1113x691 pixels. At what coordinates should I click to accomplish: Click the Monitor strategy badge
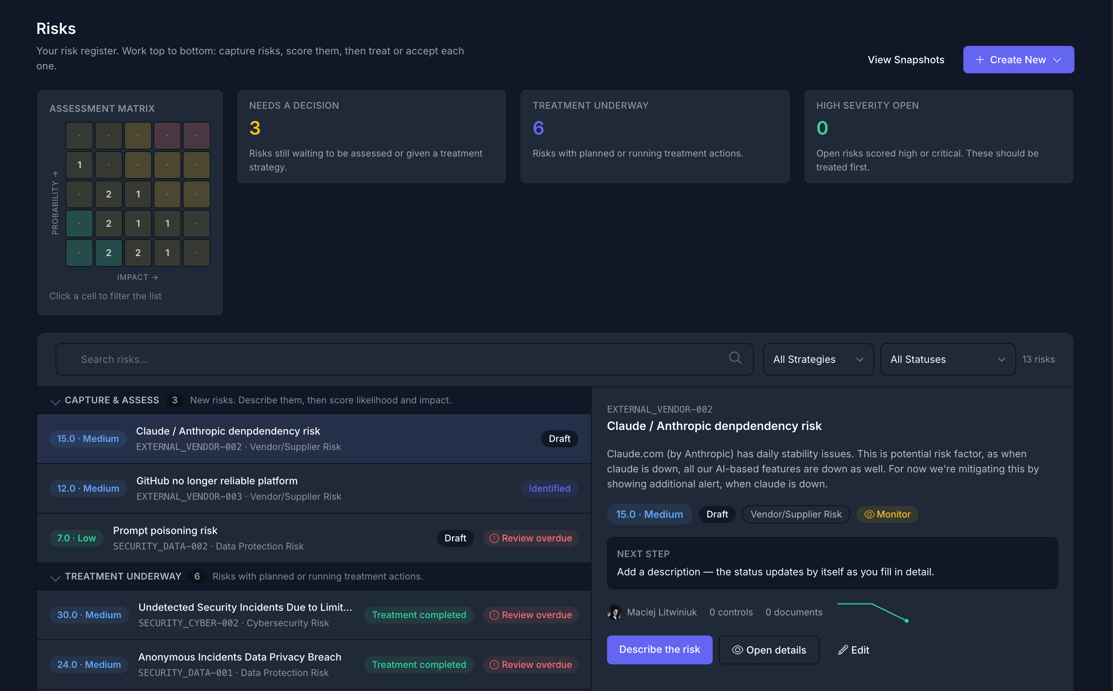click(887, 514)
